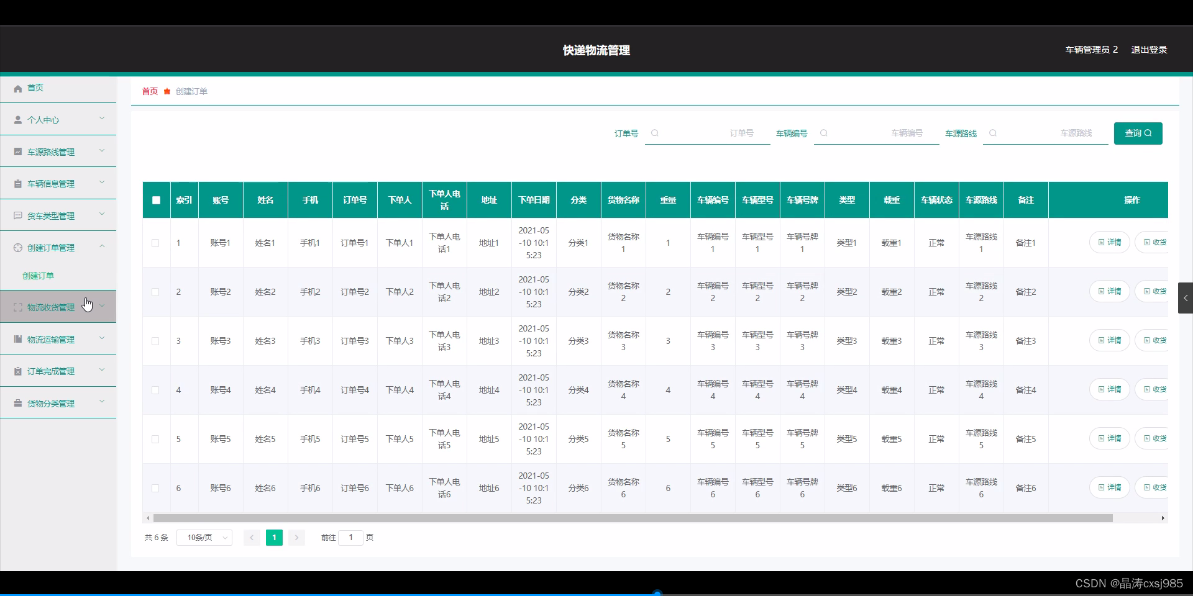
Task: Expand 车辆信息管理 chevron
Action: click(x=103, y=183)
